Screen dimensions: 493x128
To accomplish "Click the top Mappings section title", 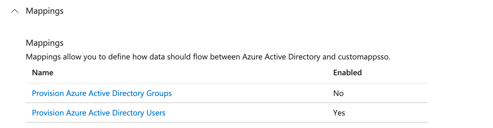I will pyautogui.click(x=45, y=11).
